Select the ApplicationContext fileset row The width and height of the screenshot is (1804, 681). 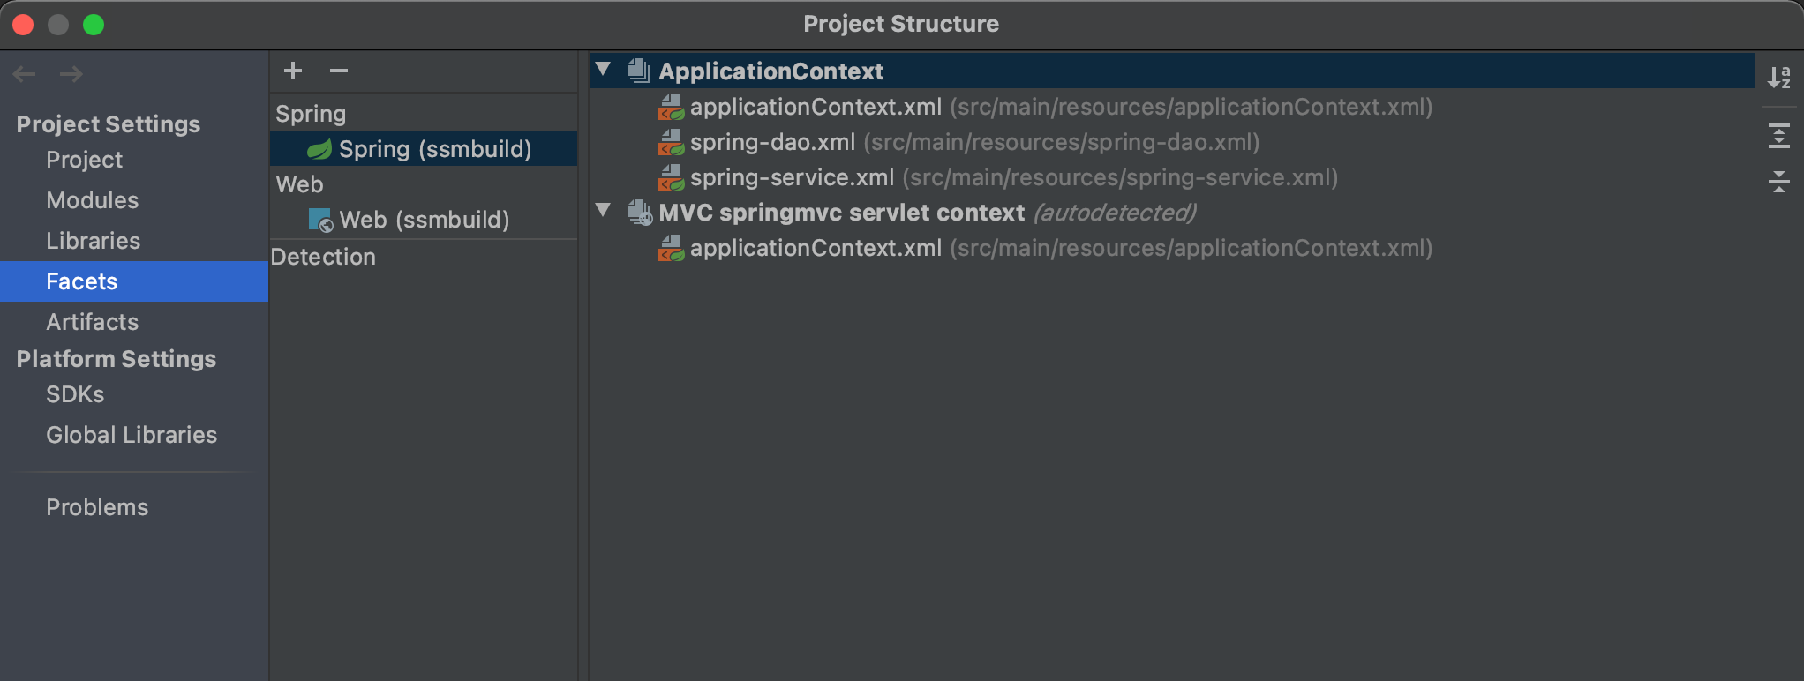(1172, 71)
